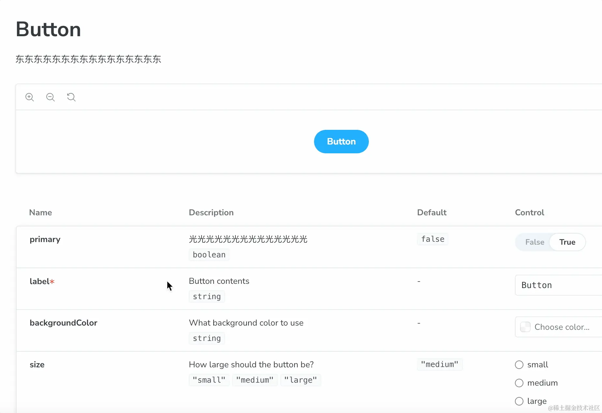
Task: Click the Default column header
Action: tap(432, 213)
